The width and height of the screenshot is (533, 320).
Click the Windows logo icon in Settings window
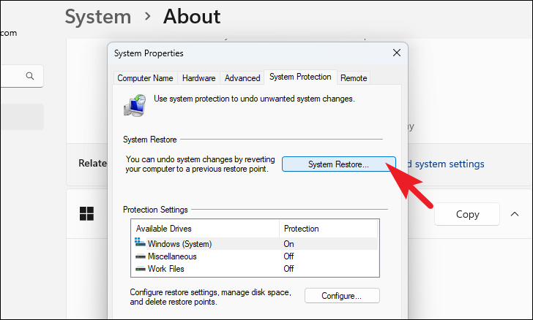pos(86,214)
